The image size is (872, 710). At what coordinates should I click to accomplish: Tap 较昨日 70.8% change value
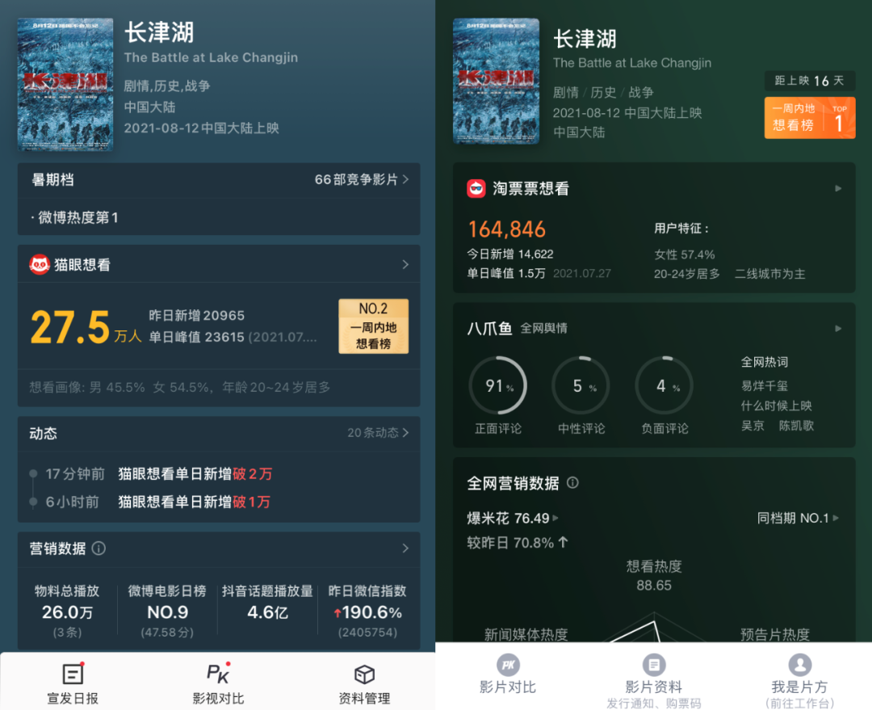point(518,543)
